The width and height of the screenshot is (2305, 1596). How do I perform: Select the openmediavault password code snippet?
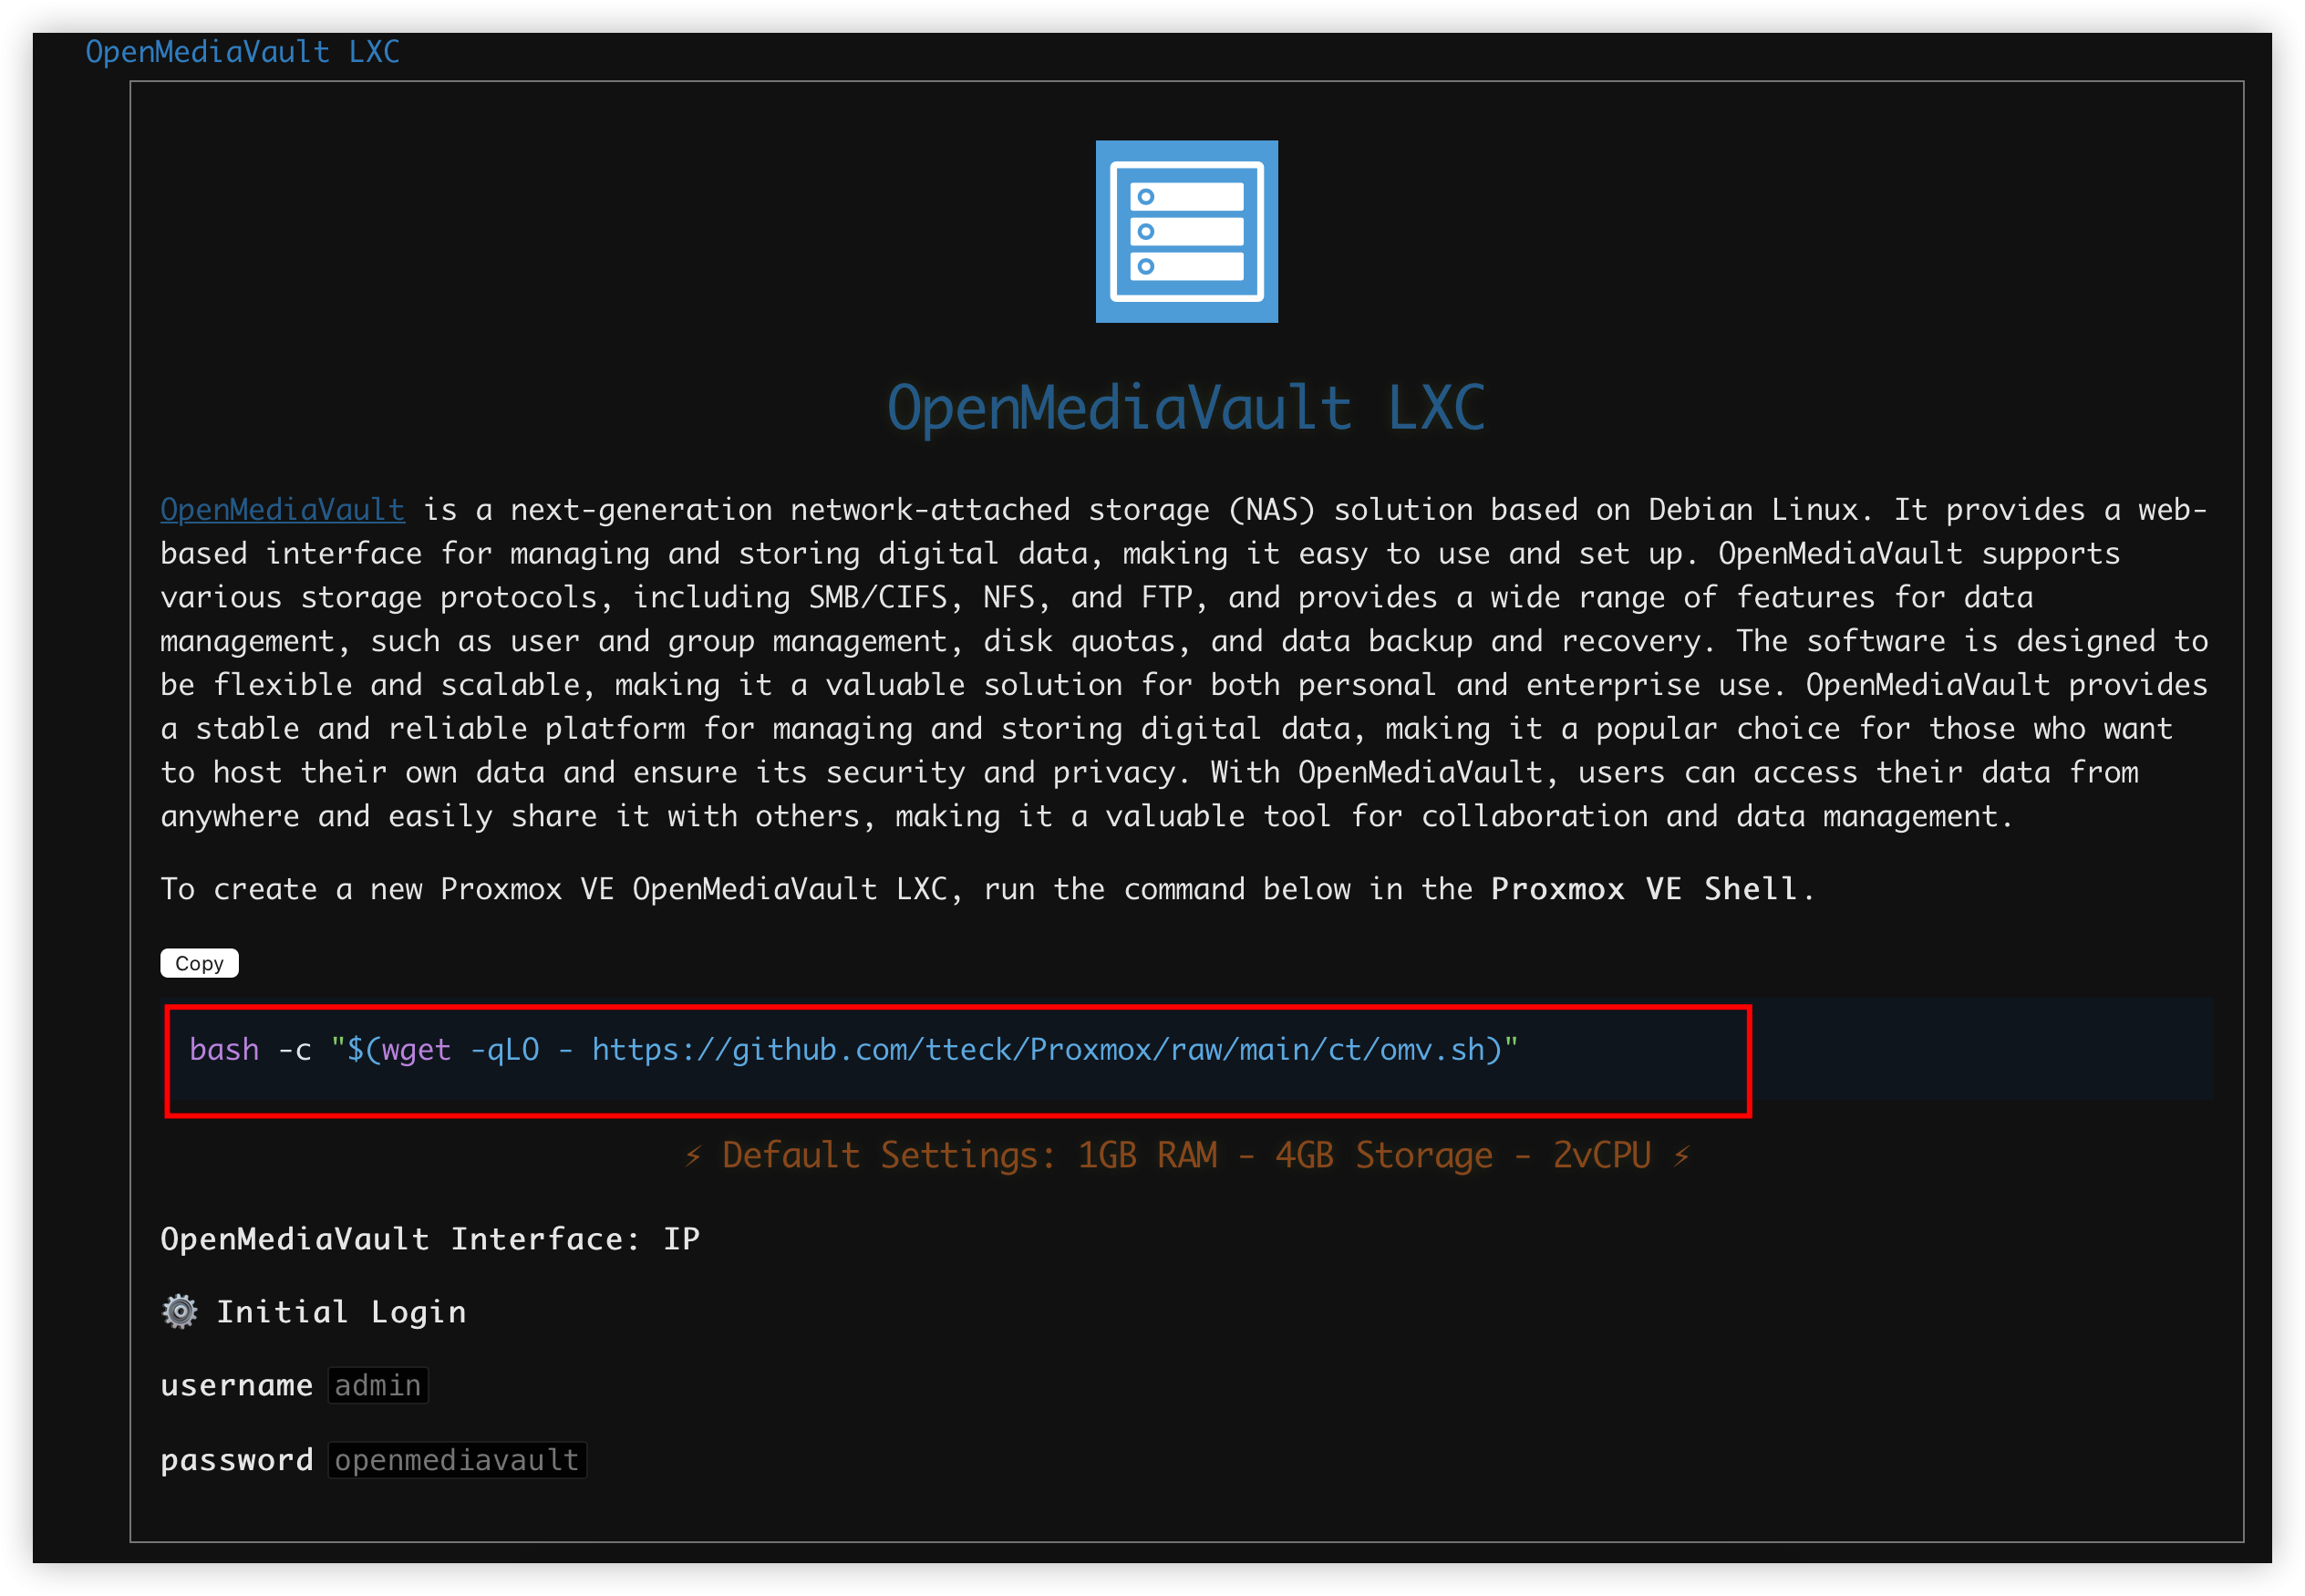(456, 1459)
